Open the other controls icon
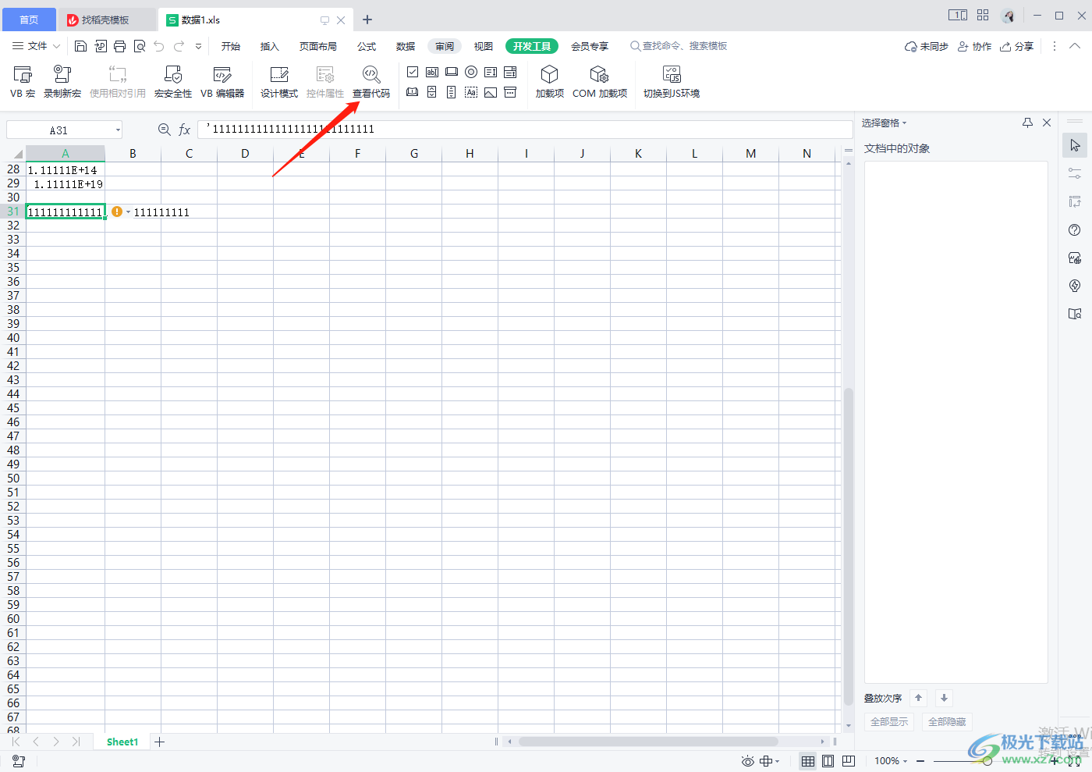 pos(510,92)
